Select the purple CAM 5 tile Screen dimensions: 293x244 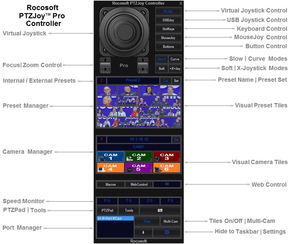point(139,168)
